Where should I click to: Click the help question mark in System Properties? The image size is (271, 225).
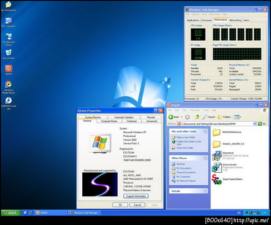(x=156, y=111)
